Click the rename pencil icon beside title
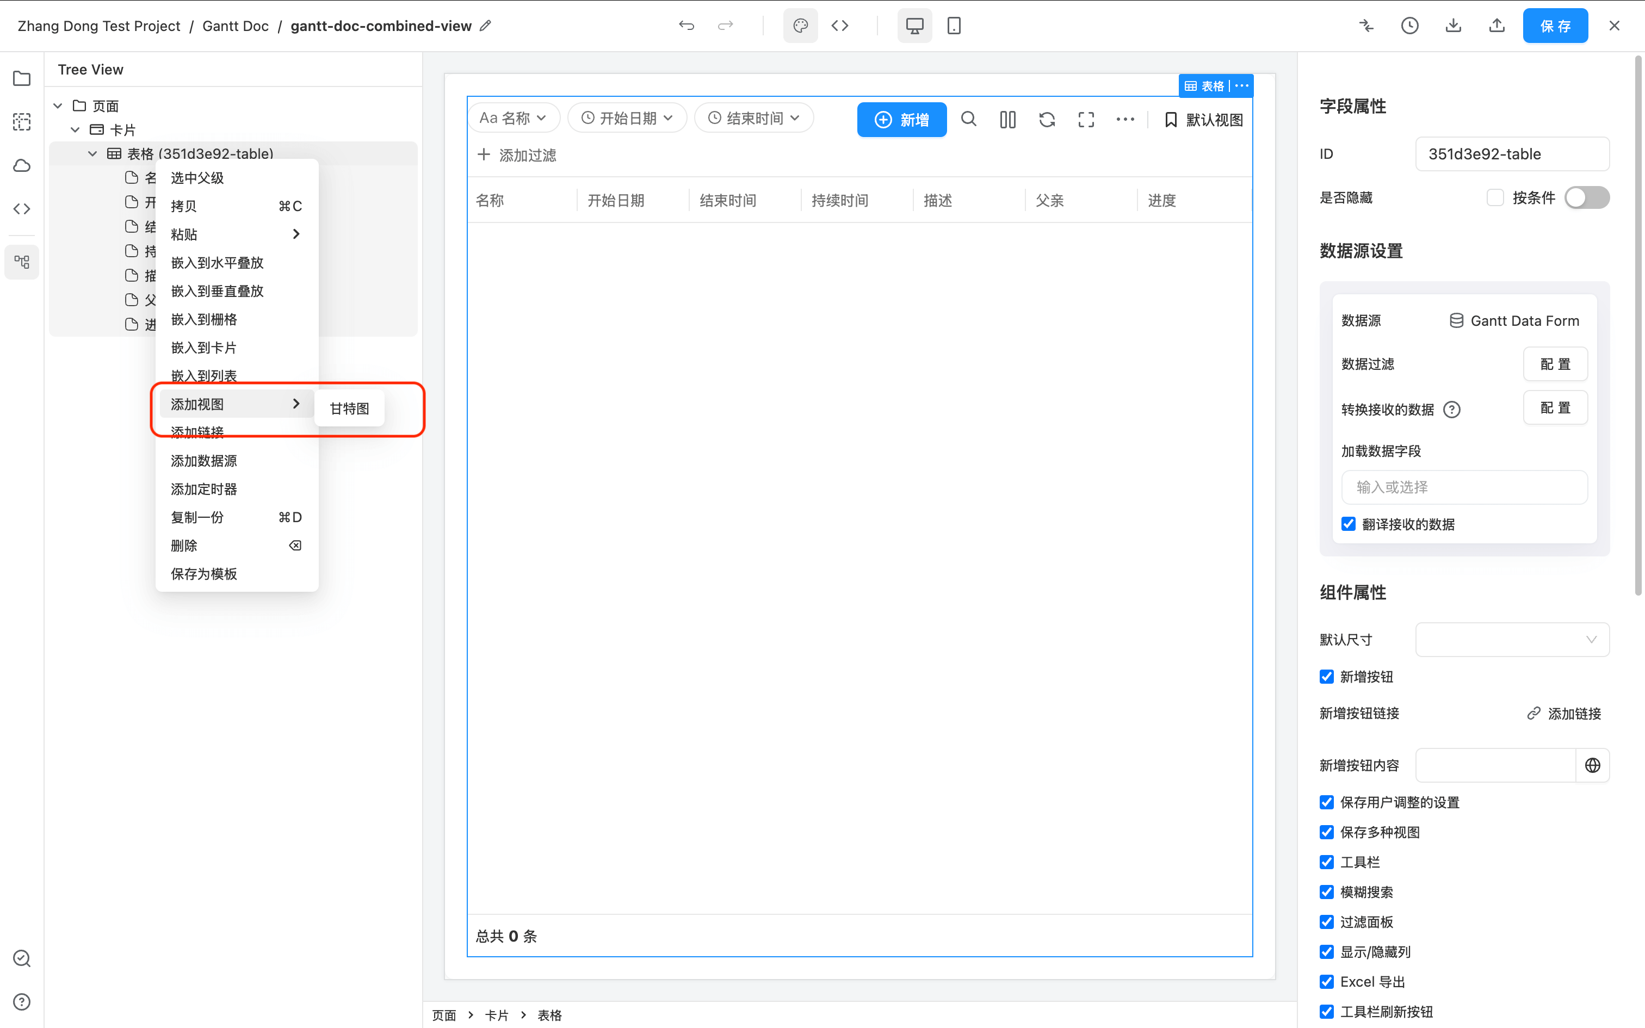This screenshot has height=1028, width=1645. coord(485,26)
